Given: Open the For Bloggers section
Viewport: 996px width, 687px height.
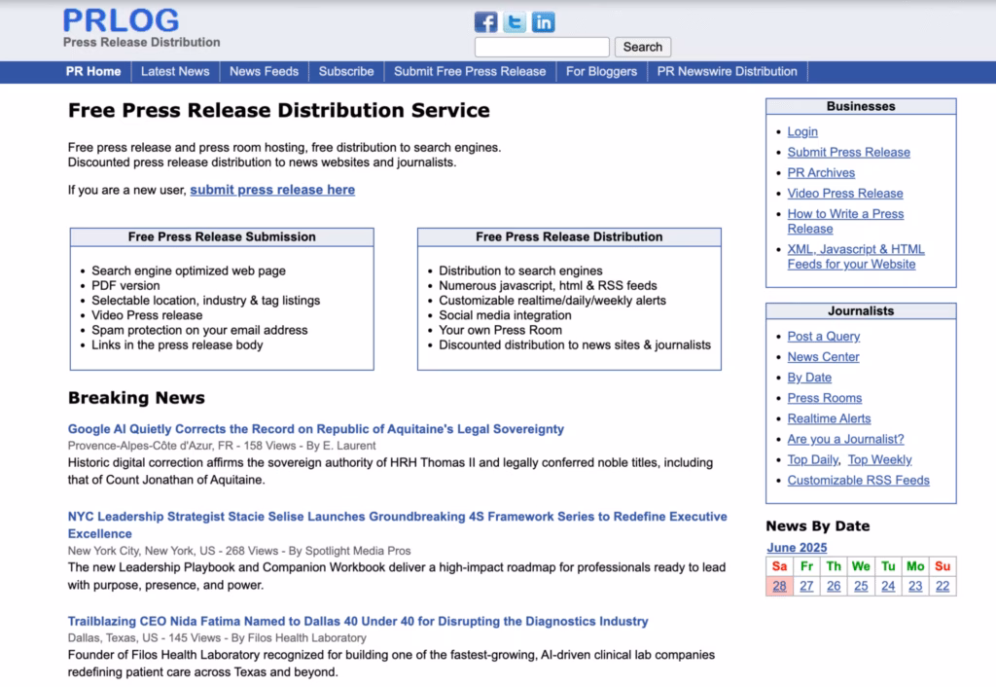Looking at the screenshot, I should [601, 71].
